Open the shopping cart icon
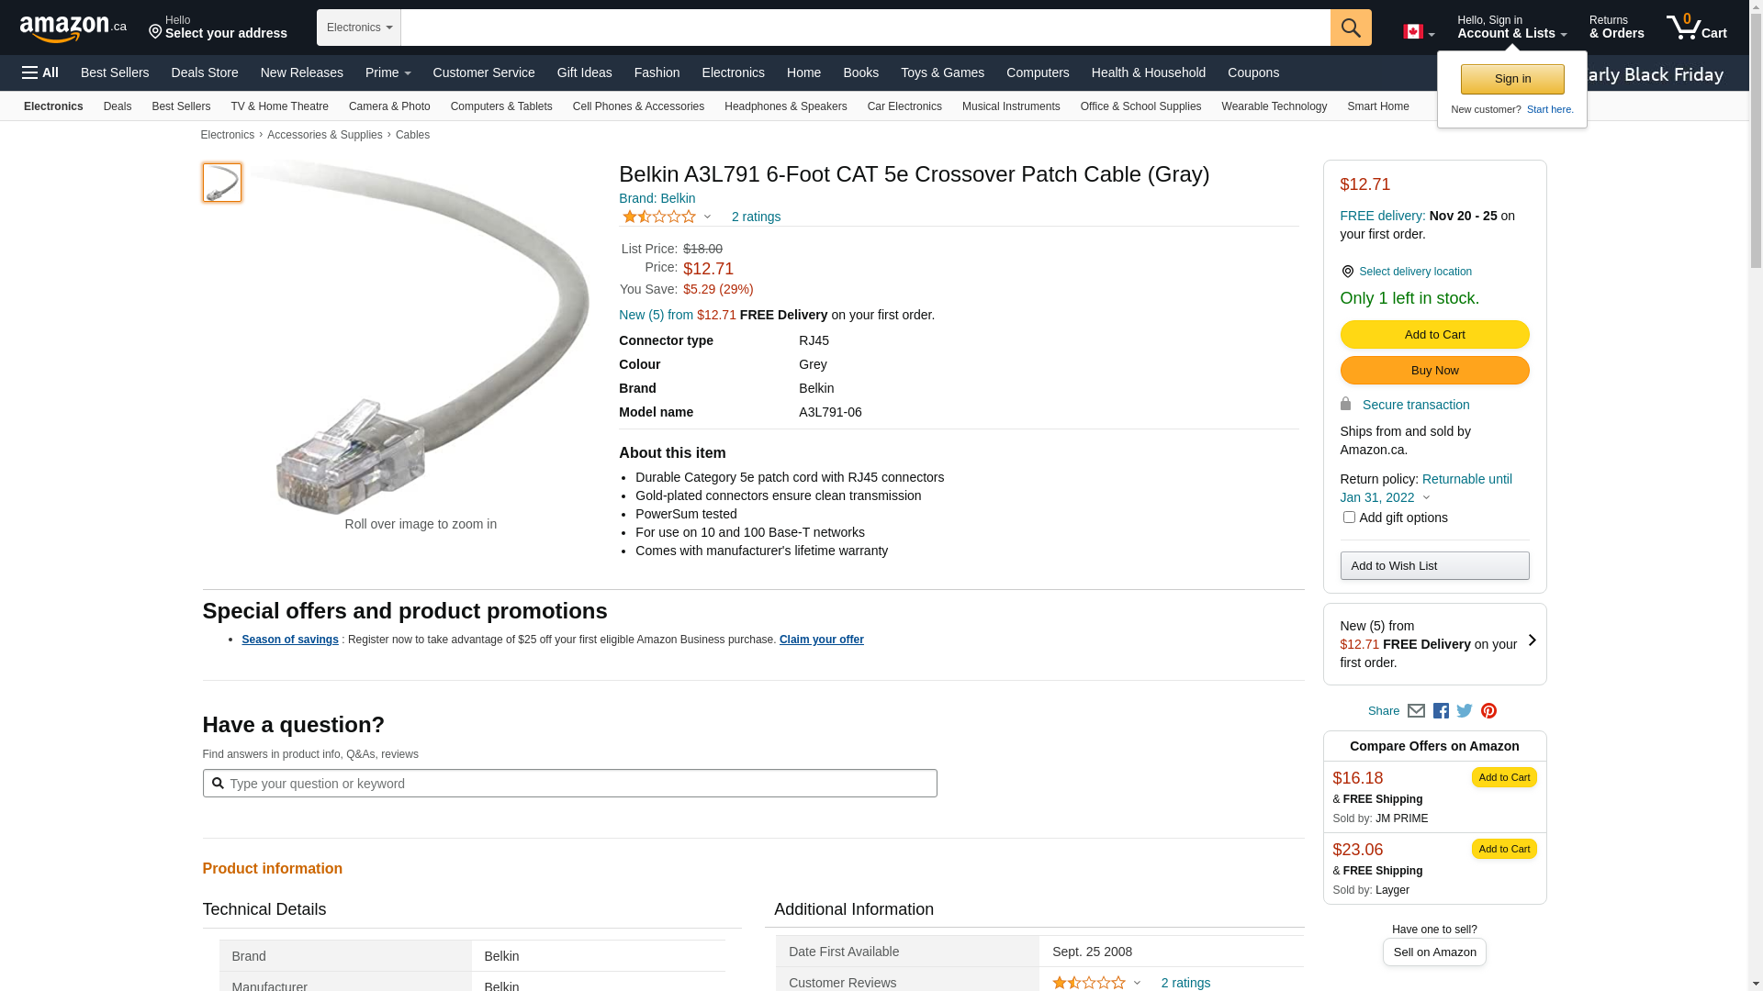This screenshot has height=991, width=1763. (1696, 28)
